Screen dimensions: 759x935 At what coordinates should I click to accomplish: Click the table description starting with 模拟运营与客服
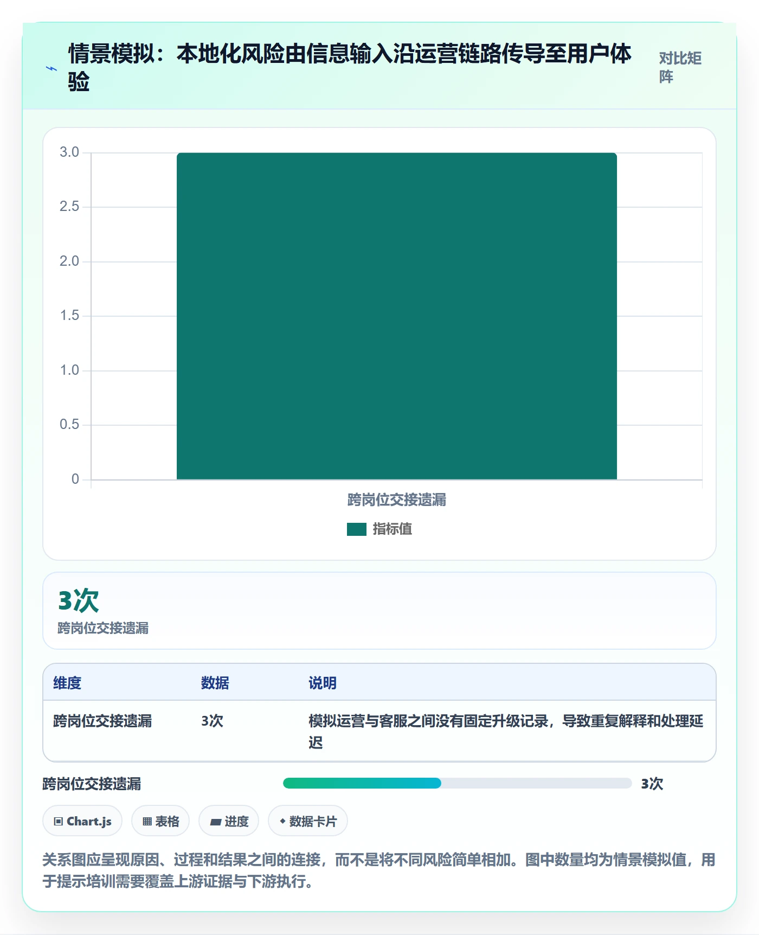pos(506,732)
